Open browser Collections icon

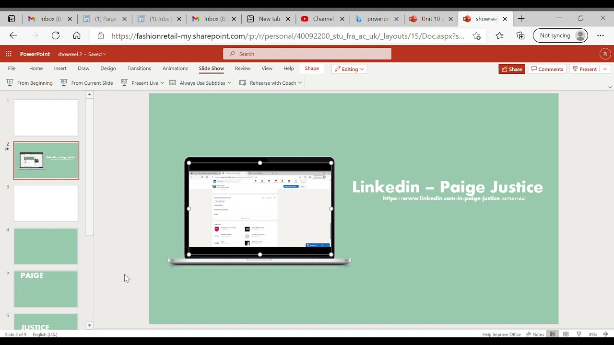tap(520, 35)
